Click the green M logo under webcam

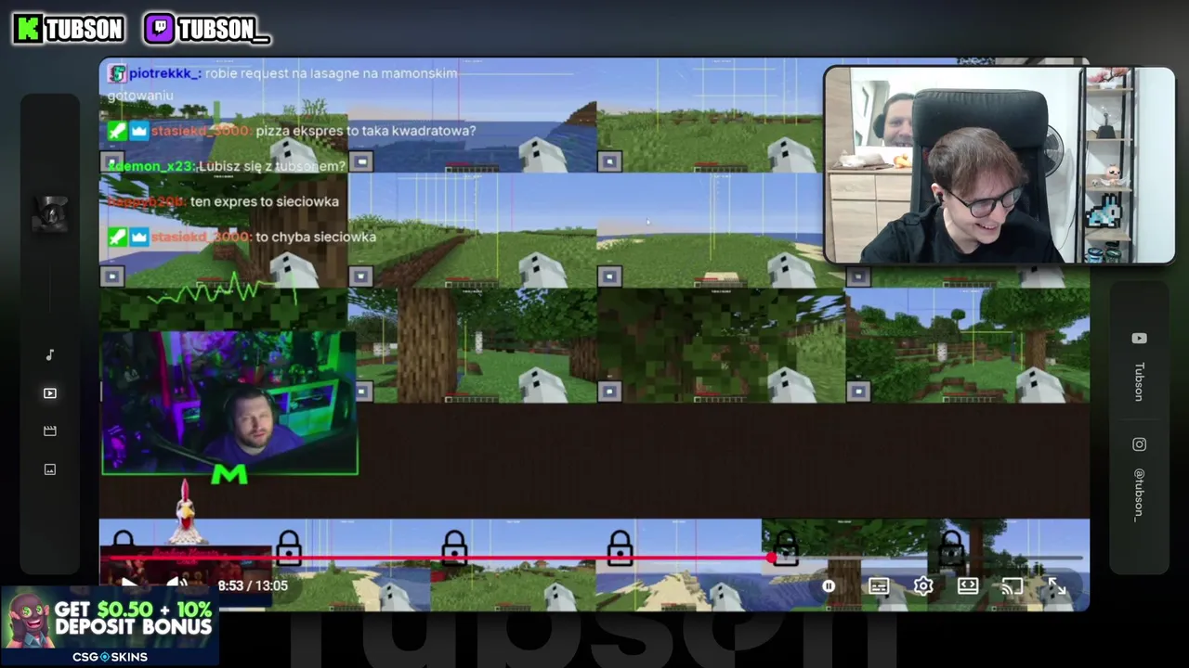[x=229, y=475]
